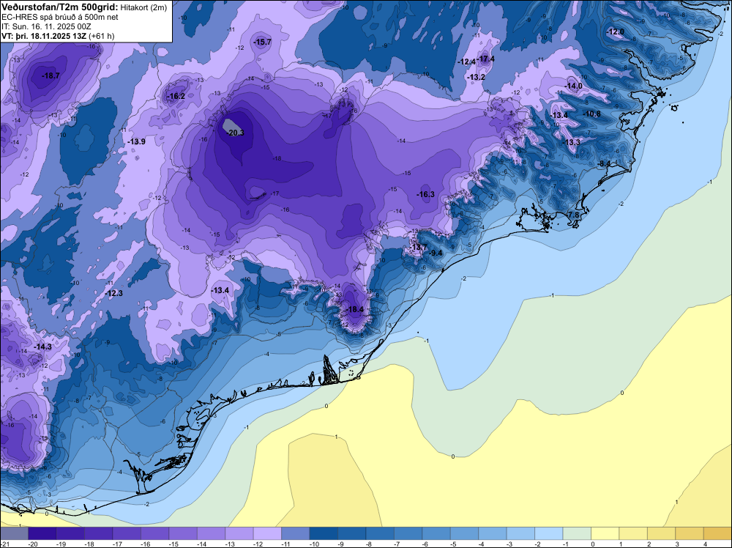This screenshot has height=548, width=732.
Task: Select the -12.3 temperature value
Action: pyautogui.click(x=114, y=293)
